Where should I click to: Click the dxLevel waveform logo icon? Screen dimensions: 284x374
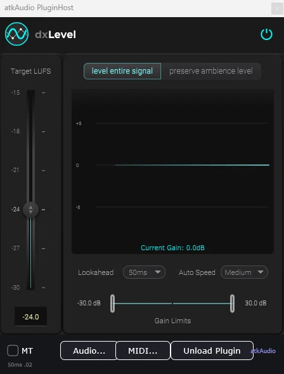click(16, 34)
